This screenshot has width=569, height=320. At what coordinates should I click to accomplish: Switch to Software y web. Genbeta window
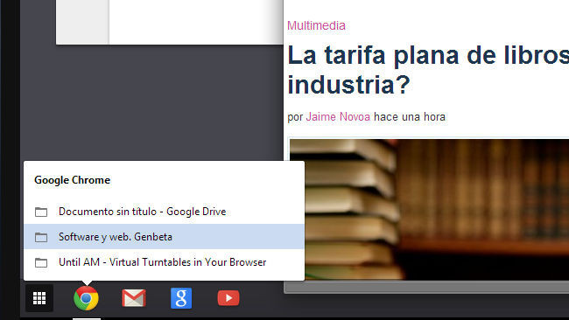tap(164, 237)
